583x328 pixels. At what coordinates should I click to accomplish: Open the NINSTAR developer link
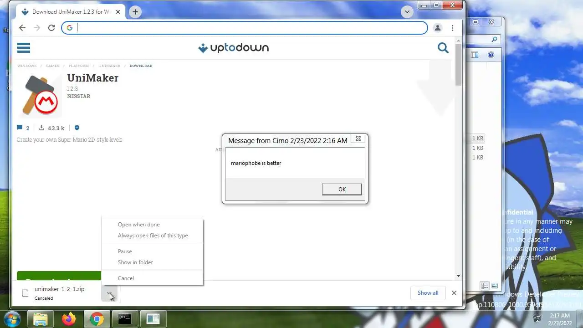coord(79,96)
